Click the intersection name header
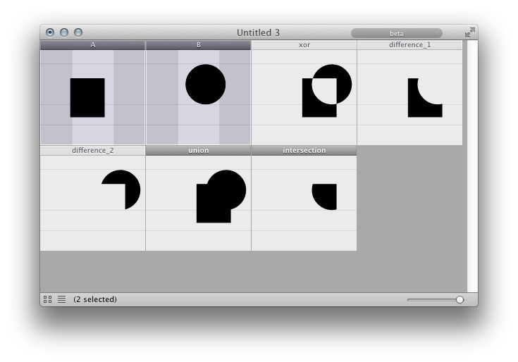The height and width of the screenshot is (362, 518). (304, 151)
